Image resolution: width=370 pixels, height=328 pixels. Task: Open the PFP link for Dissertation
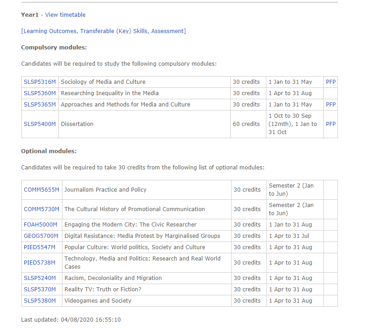331,124
